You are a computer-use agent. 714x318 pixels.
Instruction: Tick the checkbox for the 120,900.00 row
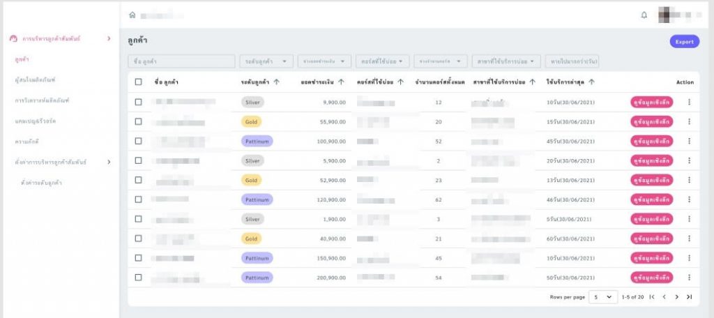[139, 199]
